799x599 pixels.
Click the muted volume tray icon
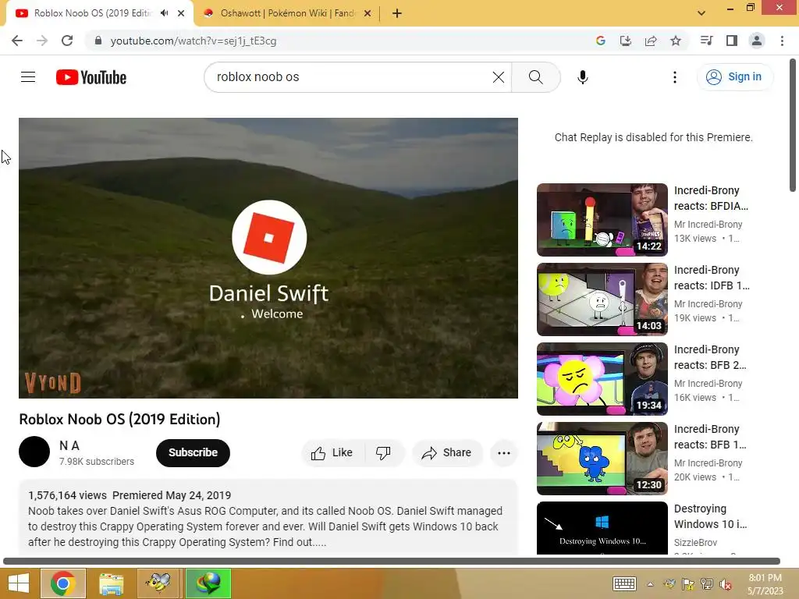point(726,584)
